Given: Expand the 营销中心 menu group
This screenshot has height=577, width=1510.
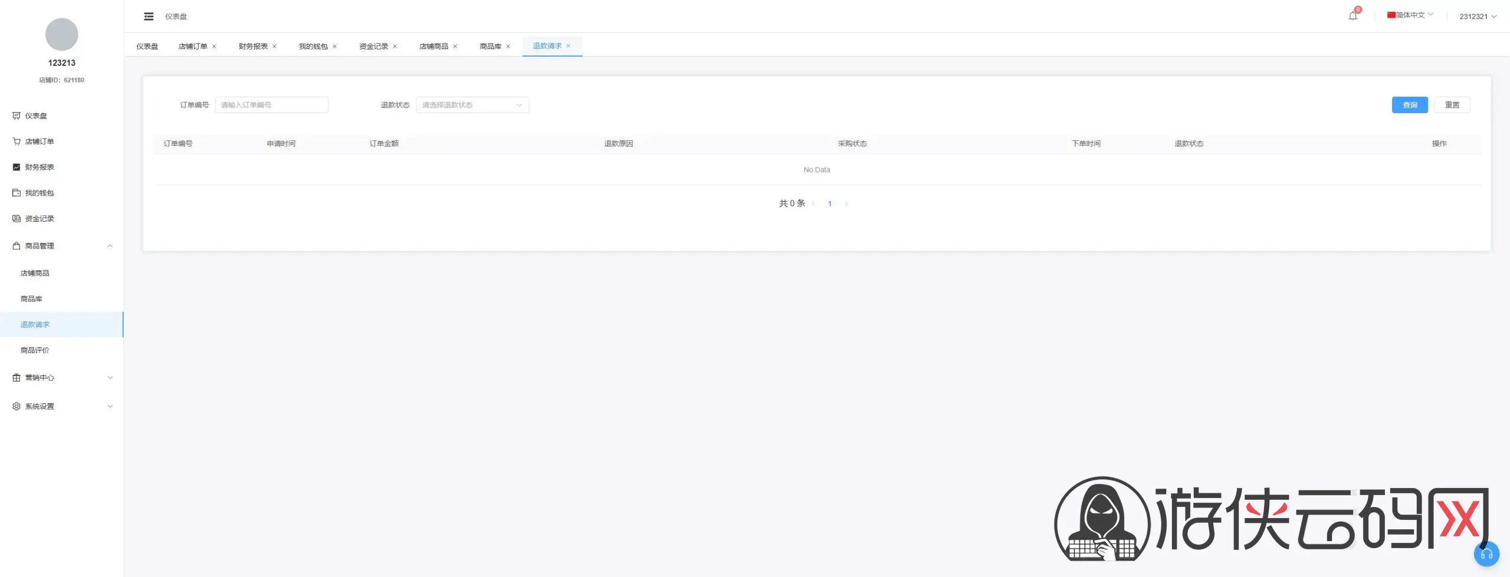Looking at the screenshot, I should coord(61,378).
